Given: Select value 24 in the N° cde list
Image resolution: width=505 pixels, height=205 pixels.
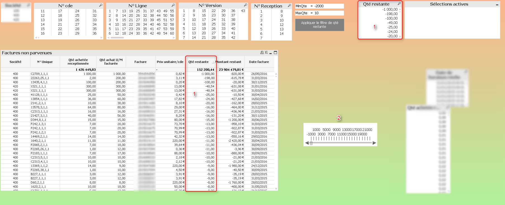Looking at the screenshot, I should 77,11.
